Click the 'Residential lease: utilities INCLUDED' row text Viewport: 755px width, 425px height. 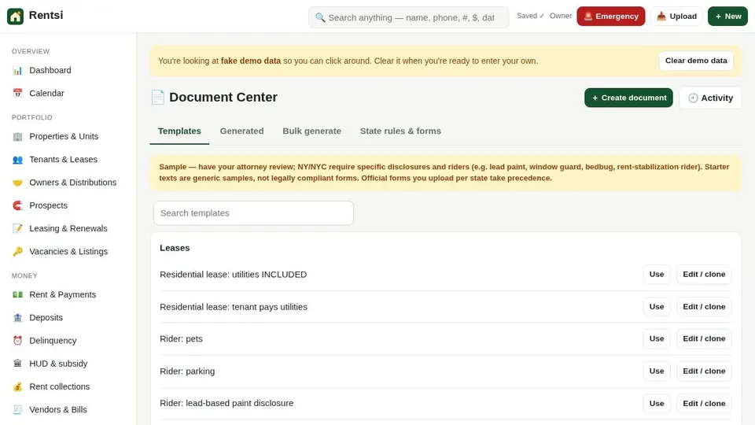coord(233,275)
